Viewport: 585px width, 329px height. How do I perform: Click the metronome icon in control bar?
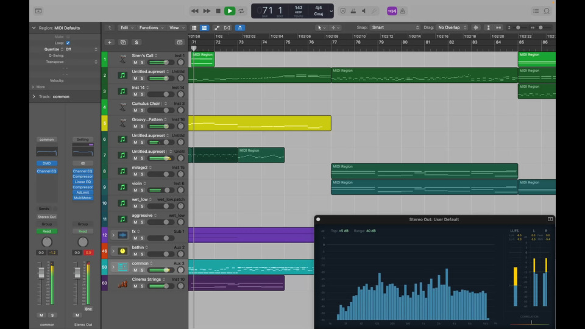(402, 11)
